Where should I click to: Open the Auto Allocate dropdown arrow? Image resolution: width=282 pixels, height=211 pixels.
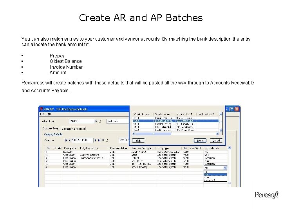[225, 168]
